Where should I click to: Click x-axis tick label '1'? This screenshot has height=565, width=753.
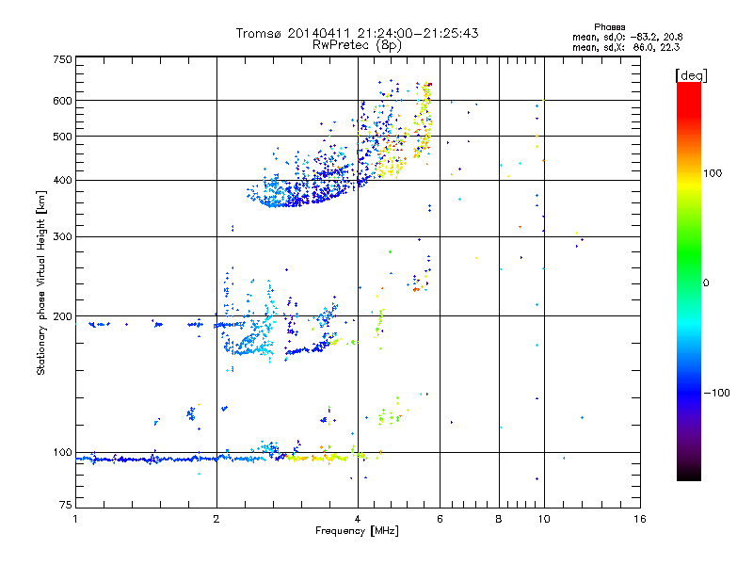75,519
